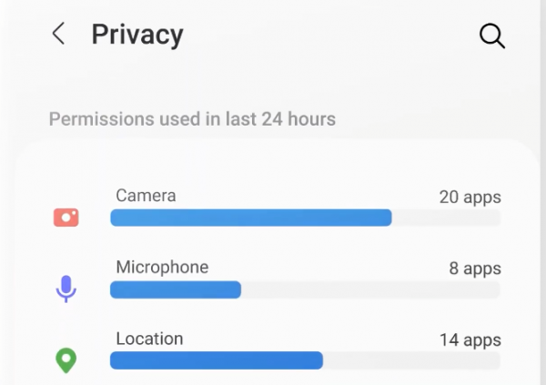Click the filled blue Location usage bar
Image resolution: width=546 pixels, height=385 pixels.
(x=216, y=360)
